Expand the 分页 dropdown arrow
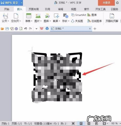The height and width of the screenshot is (126, 121). (8, 21)
